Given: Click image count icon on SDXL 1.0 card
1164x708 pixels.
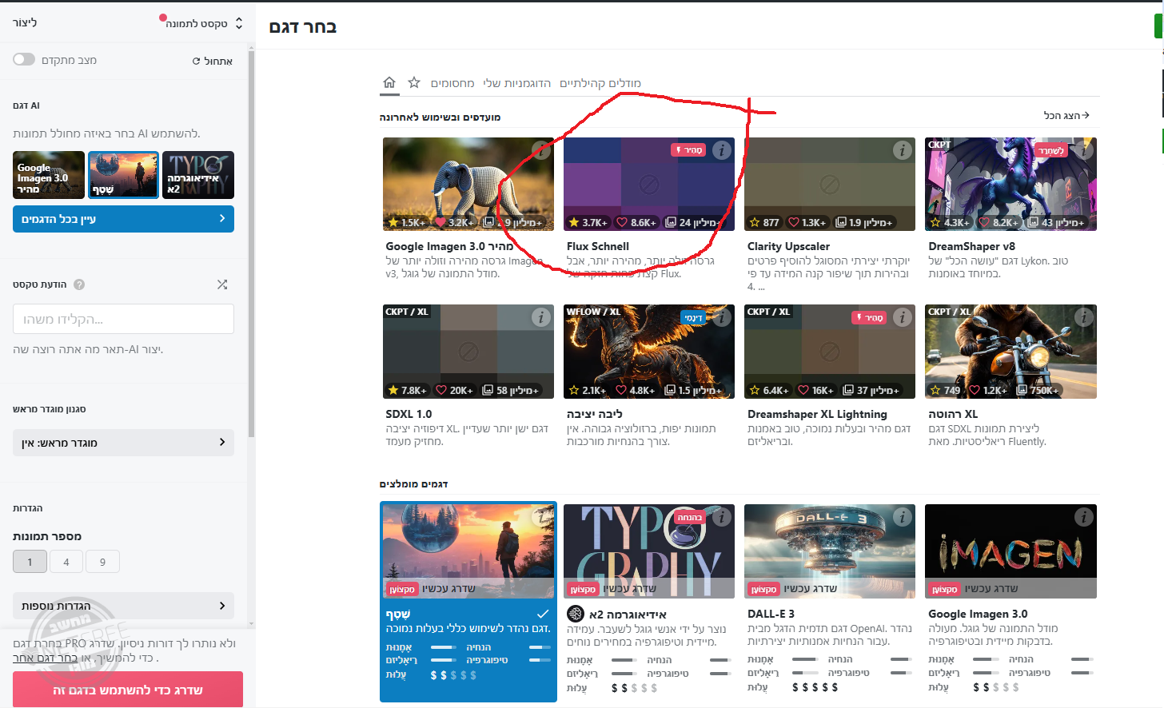Looking at the screenshot, I should [488, 390].
